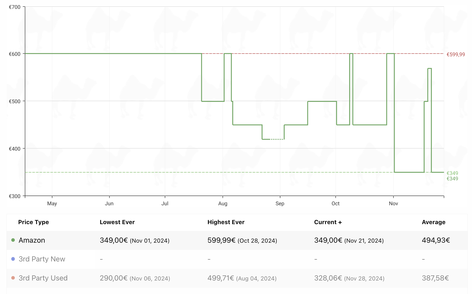Viewport: 472px width, 294px height.
Task: Click the blue 3rd Party New dot
Action: (x=13, y=259)
